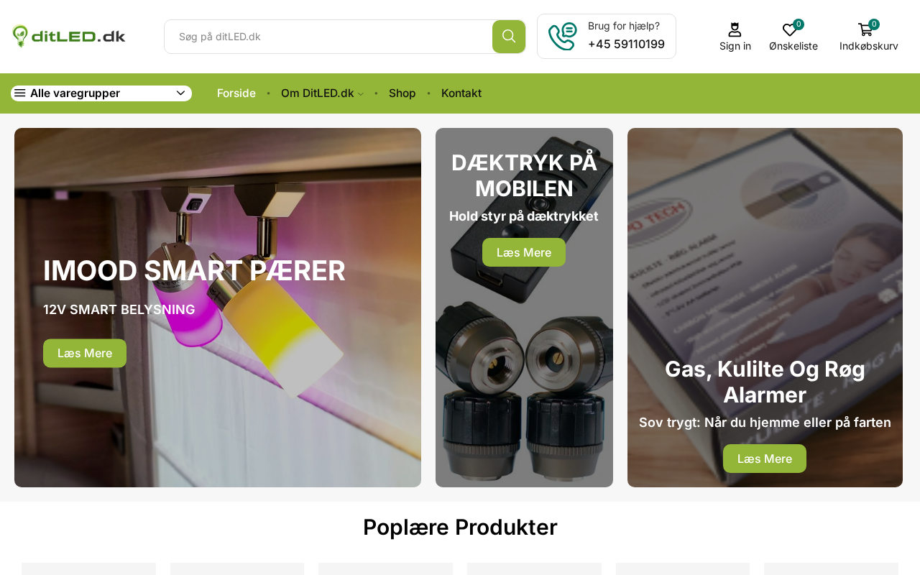
Task: Click Læs Mere under DÆKTRYK PÅ MOBILEN
Action: (524, 252)
